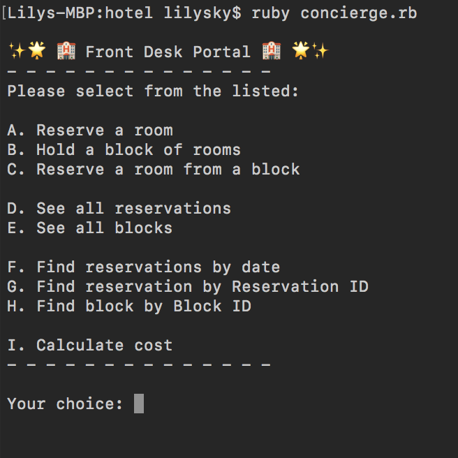Click option G, Find reservation by Reservation ID
Screen dimensions: 458x458
(x=187, y=287)
